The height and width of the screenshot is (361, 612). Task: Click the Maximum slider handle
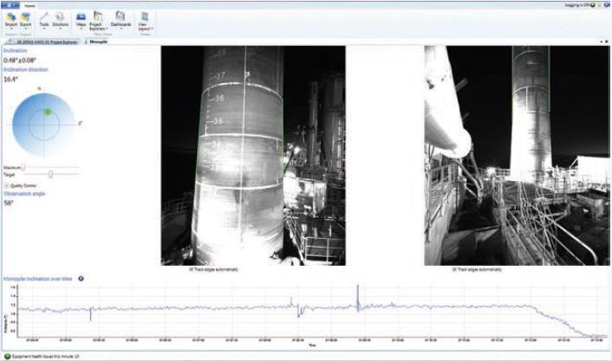(24, 167)
